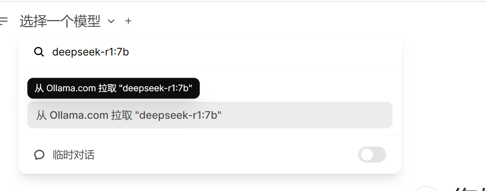This screenshot has width=486, height=191.
Task: Toggle the 临时对话 temporary chat switch
Action: [x=372, y=155]
